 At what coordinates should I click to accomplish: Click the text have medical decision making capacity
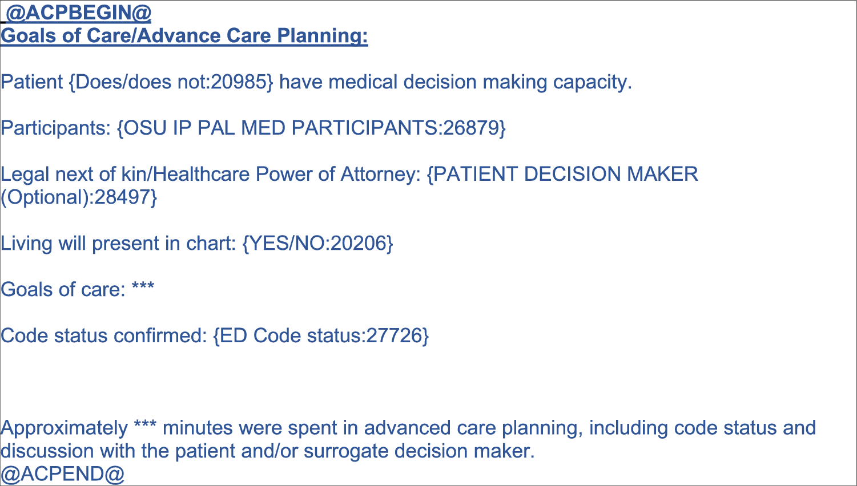455,82
